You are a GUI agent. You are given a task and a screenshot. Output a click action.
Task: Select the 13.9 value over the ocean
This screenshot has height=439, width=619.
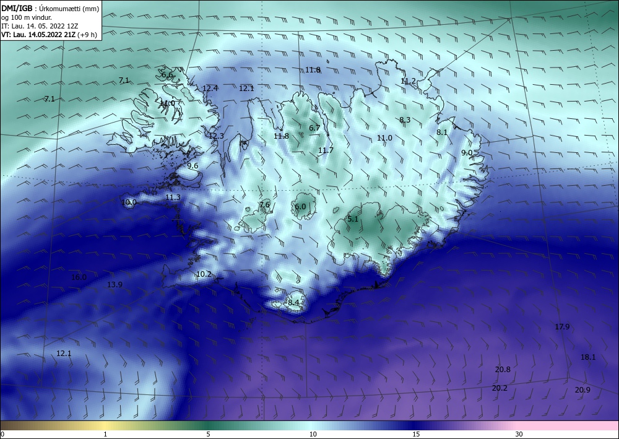coord(115,284)
